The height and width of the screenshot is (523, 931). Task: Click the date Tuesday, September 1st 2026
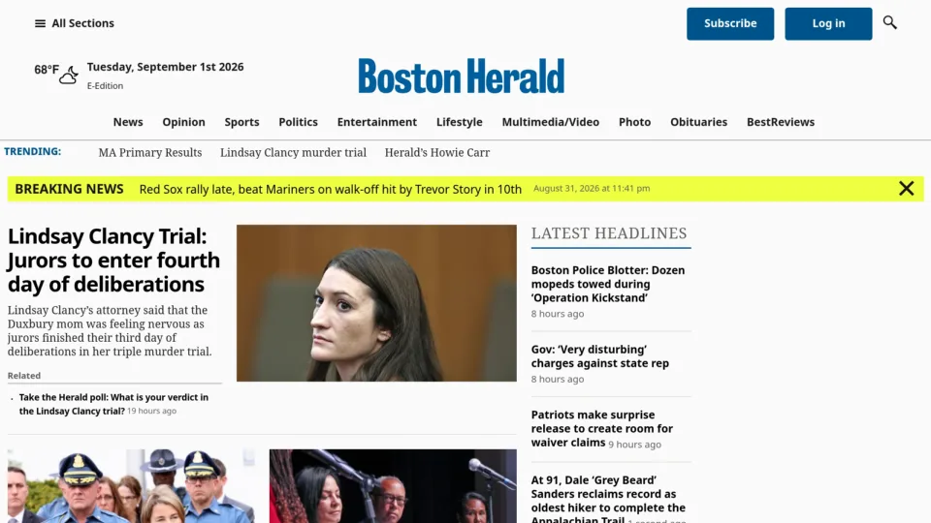pos(165,67)
